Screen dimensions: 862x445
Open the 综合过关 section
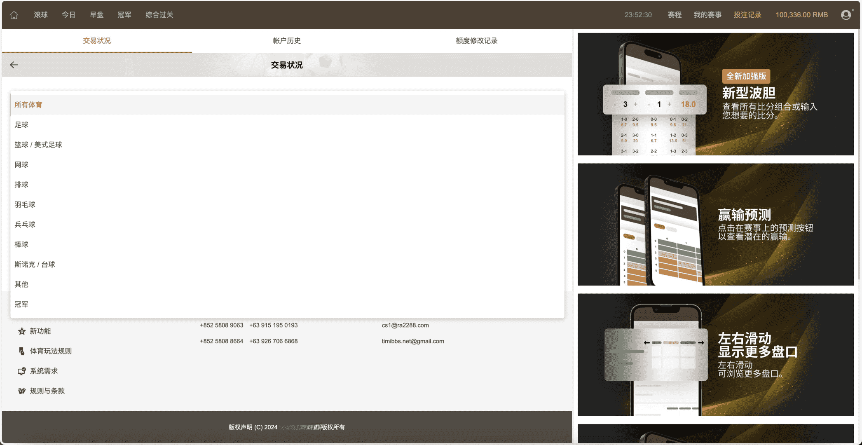point(159,15)
